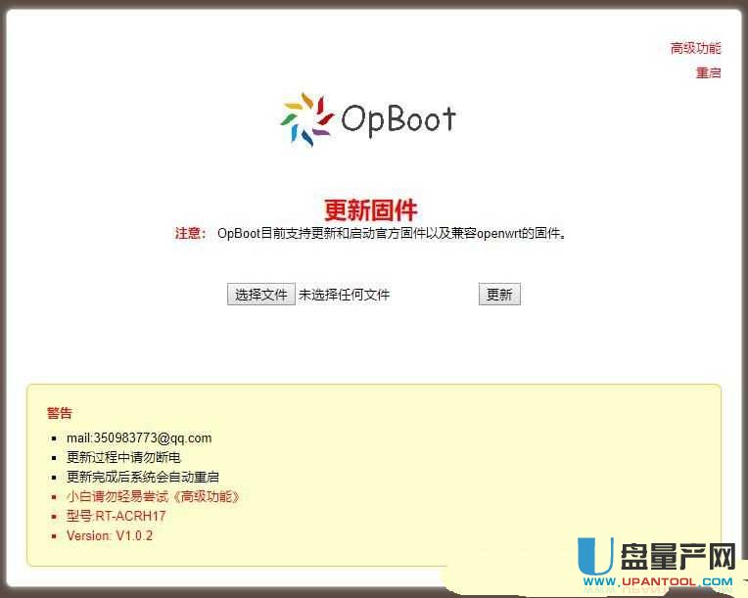Click the 更新完成后系统会自动重启 item
Viewport: 748px width, 598px height.
pos(143,477)
